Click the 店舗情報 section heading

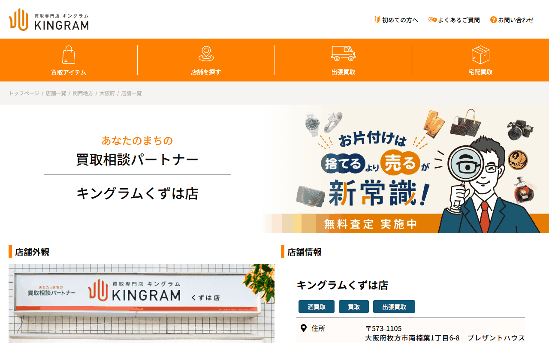click(x=305, y=252)
